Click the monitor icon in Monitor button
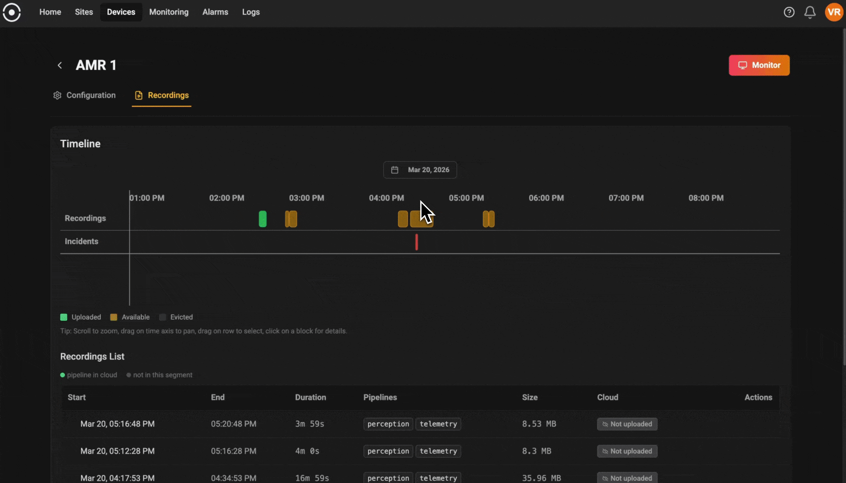This screenshot has width=846, height=483. tap(743, 65)
